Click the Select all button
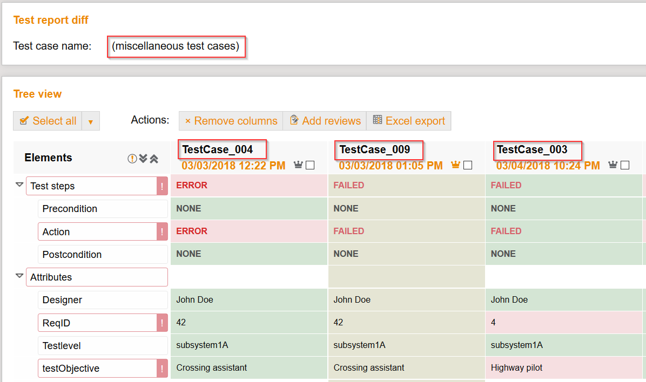This screenshot has height=382, width=646. tap(47, 120)
